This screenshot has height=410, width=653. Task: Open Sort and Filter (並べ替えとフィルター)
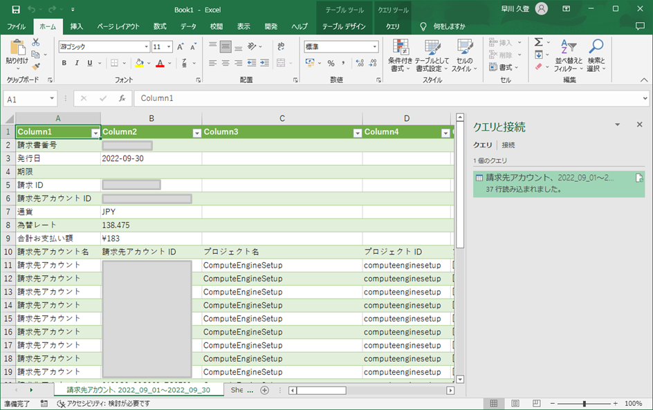click(x=568, y=56)
